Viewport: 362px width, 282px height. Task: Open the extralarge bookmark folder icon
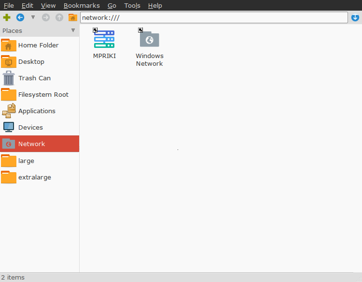point(9,177)
